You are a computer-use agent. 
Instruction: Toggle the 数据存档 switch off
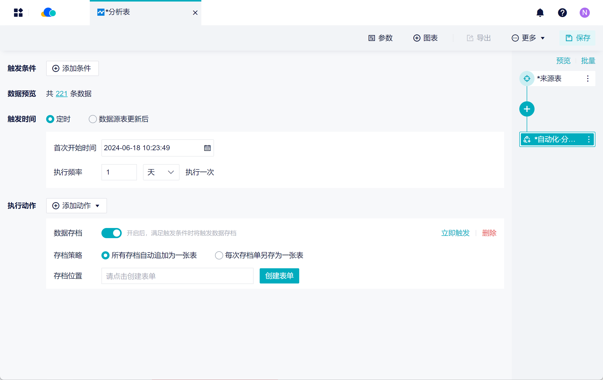[111, 233]
